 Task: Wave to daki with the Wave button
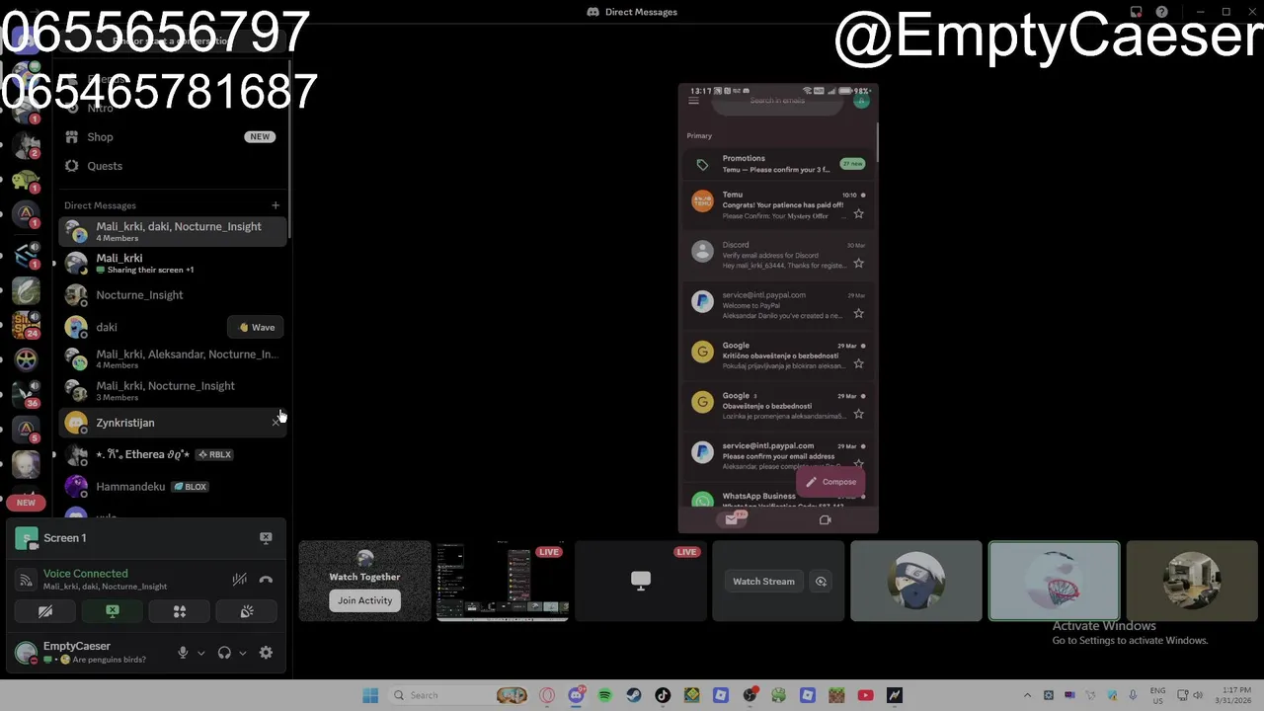(x=257, y=327)
